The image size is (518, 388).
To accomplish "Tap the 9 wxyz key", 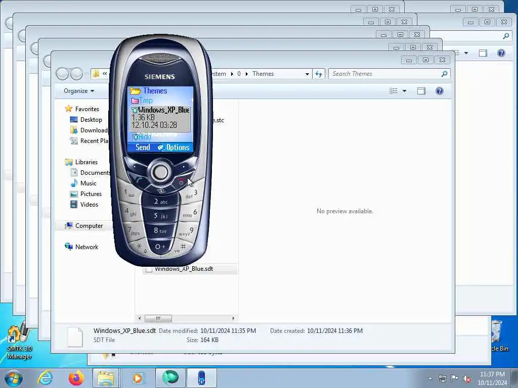I will [x=187, y=231].
